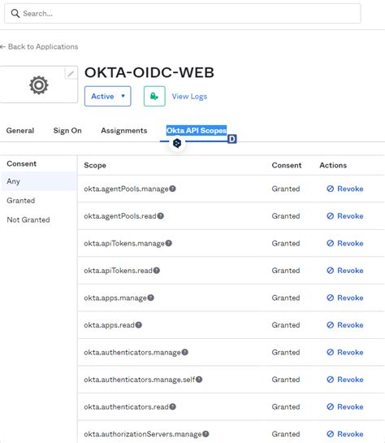Select the Okta API Scopes tab
This screenshot has height=443, width=385.
tap(197, 131)
